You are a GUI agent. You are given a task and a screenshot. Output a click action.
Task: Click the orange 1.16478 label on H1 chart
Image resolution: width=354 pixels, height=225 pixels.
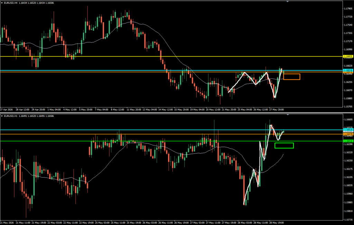coord(348,134)
